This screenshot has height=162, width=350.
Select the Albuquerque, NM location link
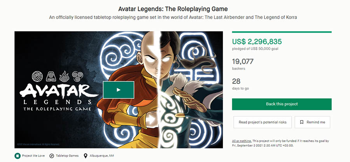coord(102,156)
